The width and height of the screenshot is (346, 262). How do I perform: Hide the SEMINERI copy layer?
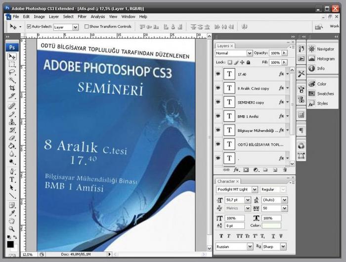pos(218,102)
